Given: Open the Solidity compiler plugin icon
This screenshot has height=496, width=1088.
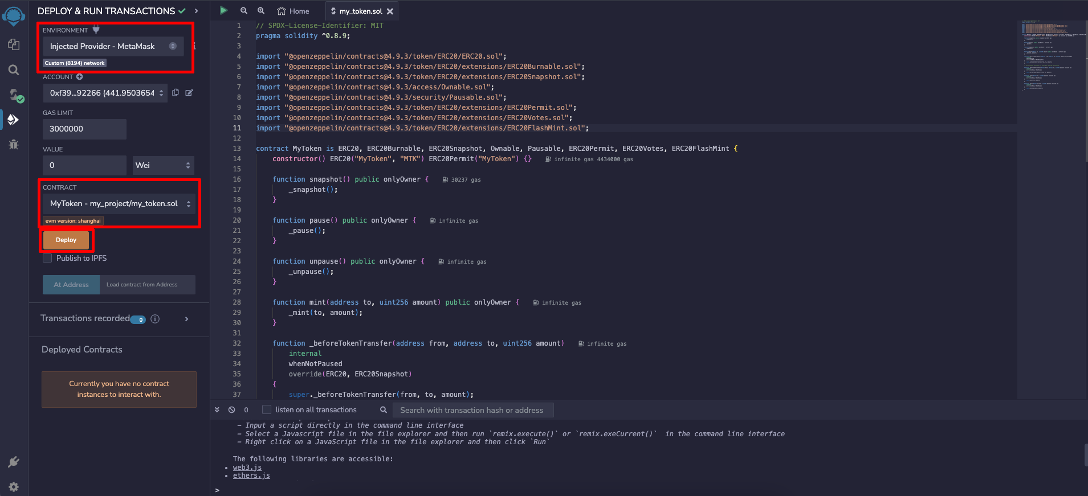Looking at the screenshot, I should [x=14, y=95].
